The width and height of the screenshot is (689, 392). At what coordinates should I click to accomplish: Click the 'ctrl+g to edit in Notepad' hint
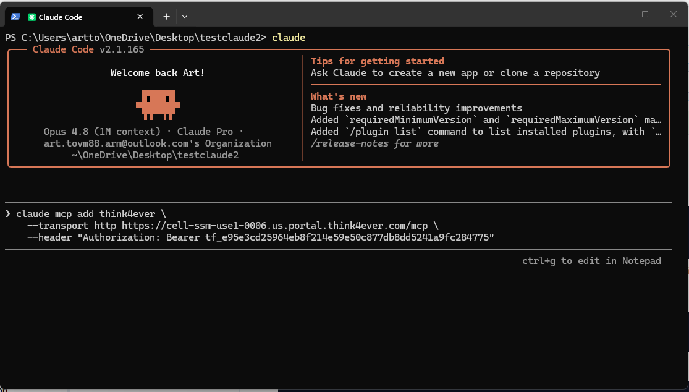tap(591, 261)
